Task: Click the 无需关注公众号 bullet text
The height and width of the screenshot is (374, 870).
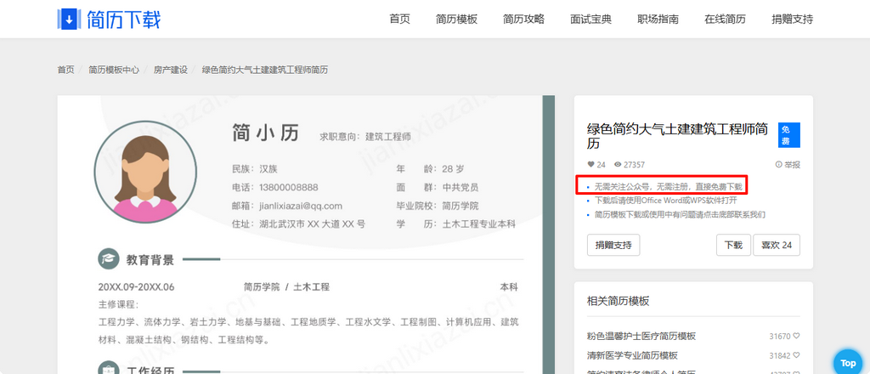Action: click(668, 186)
